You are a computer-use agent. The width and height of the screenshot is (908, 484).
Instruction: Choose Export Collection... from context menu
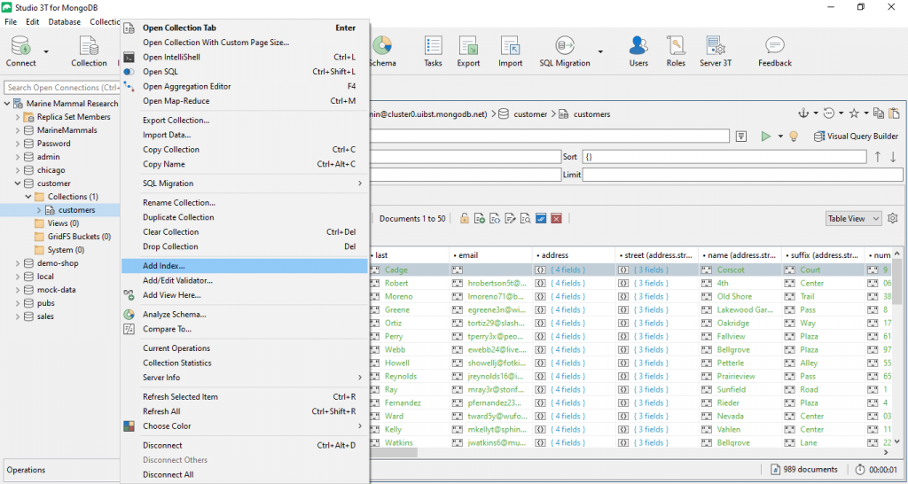[245, 120]
